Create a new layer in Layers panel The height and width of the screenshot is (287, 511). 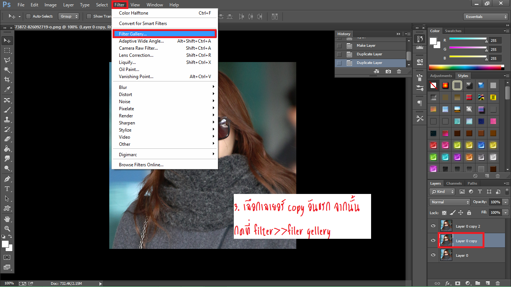(x=487, y=283)
